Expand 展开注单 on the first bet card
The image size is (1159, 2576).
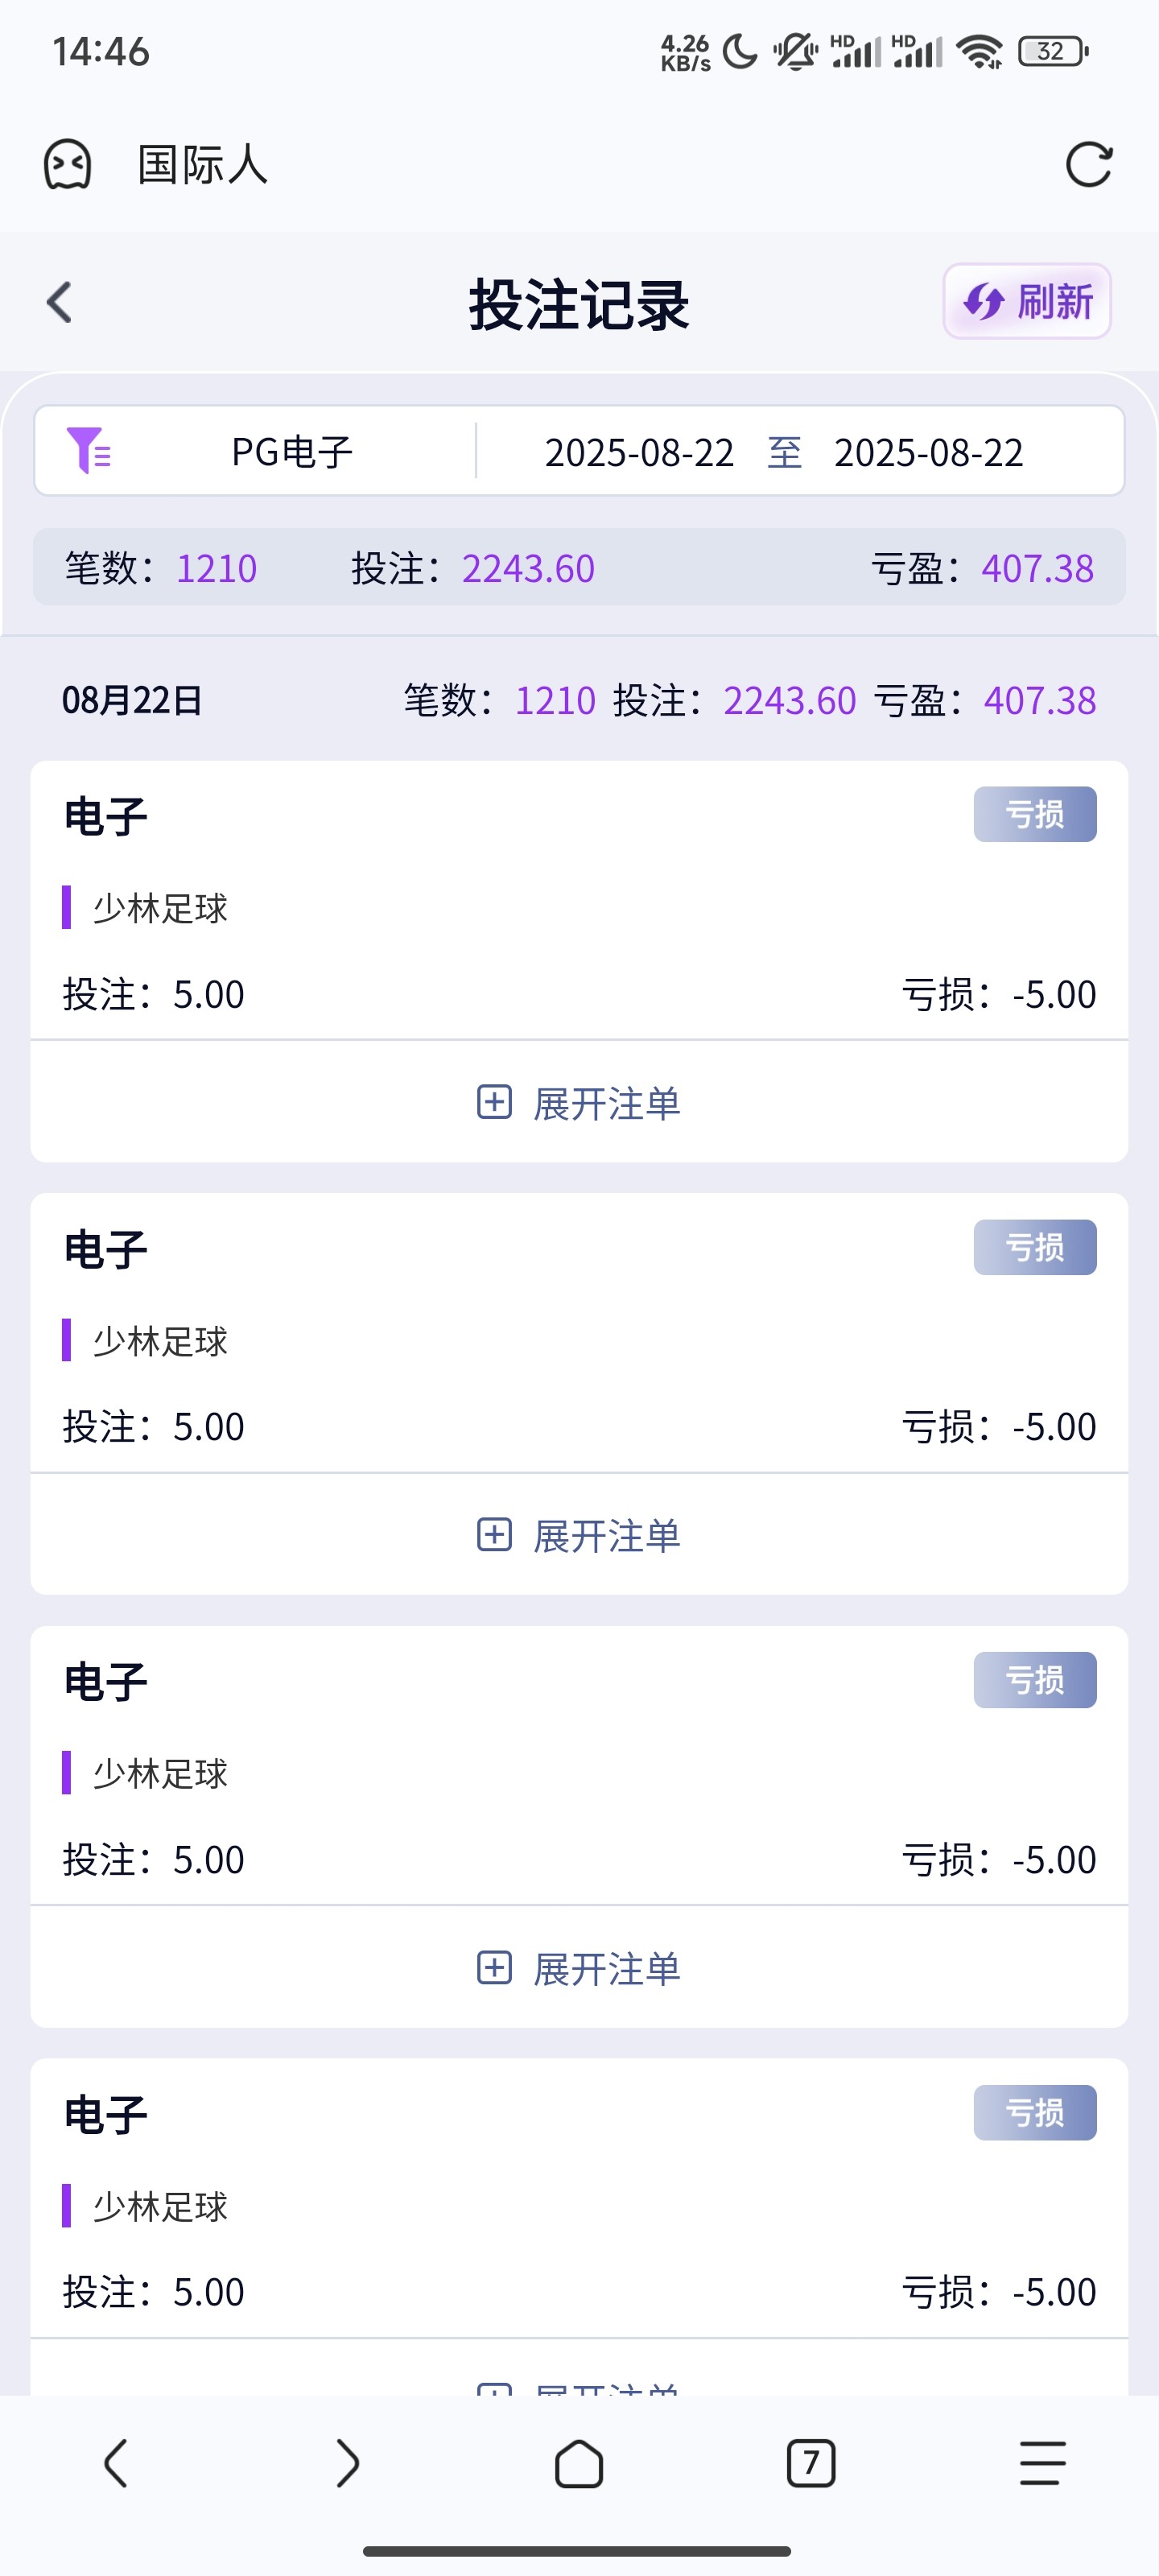click(x=579, y=1103)
